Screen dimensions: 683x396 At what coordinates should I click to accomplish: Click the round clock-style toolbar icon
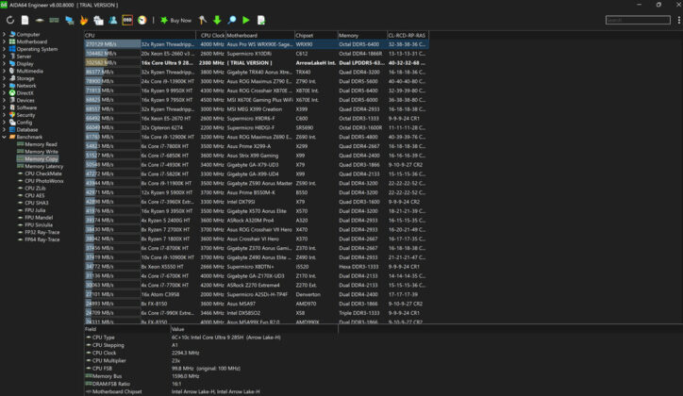(142, 20)
